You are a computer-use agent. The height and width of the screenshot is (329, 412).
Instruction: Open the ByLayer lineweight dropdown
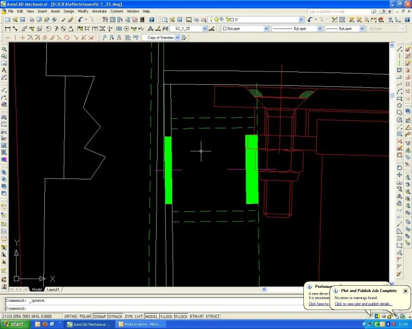click(x=362, y=29)
